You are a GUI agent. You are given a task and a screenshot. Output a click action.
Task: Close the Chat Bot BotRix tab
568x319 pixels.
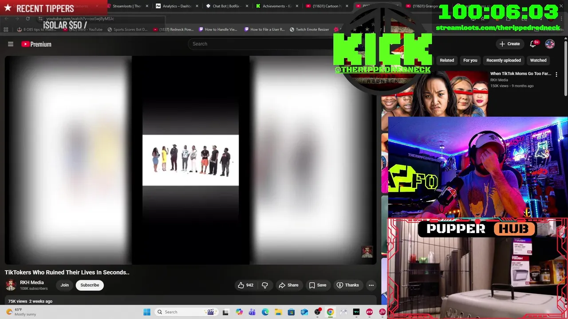(247, 6)
